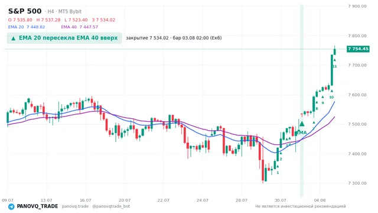
Task: Click the large EMA crossover triangle marker
Action: click(302, 124)
